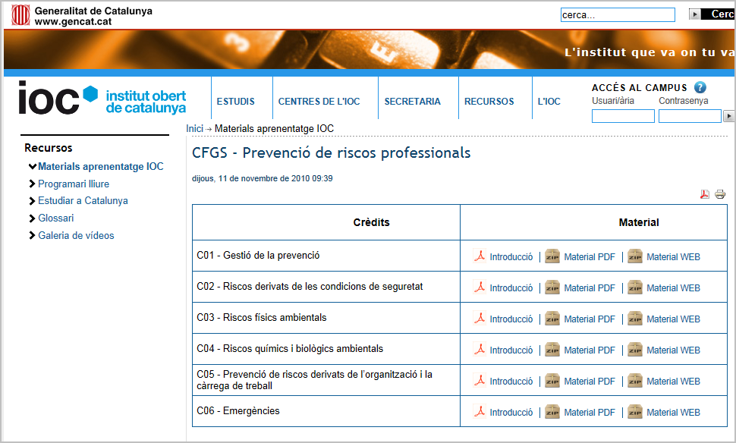Expand the Programari lliure sidebar item
This screenshot has height=443, width=736.
click(x=32, y=184)
